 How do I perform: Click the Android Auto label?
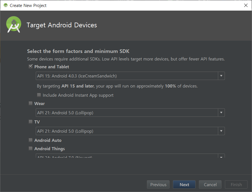48,140
